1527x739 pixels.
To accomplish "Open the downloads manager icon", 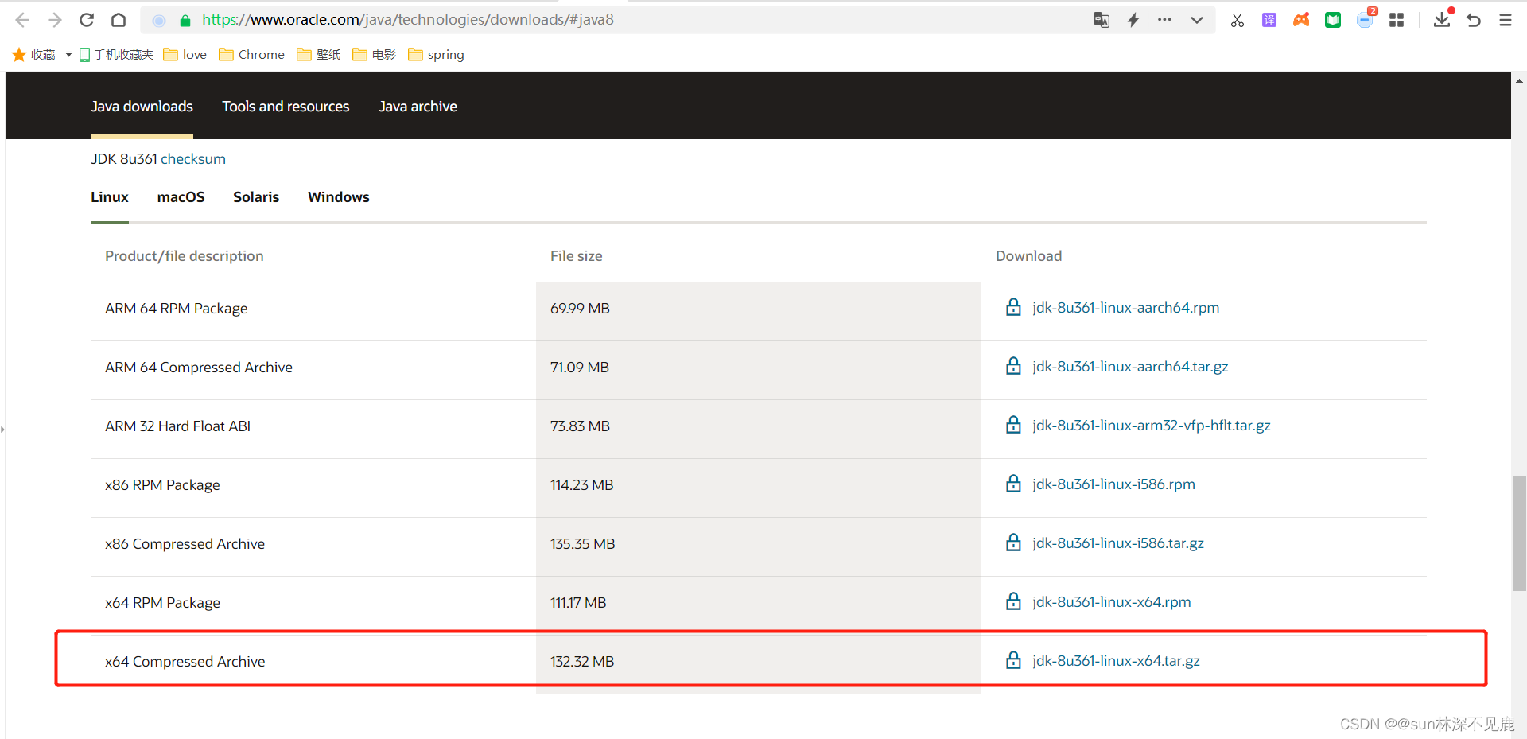I will tap(1443, 18).
